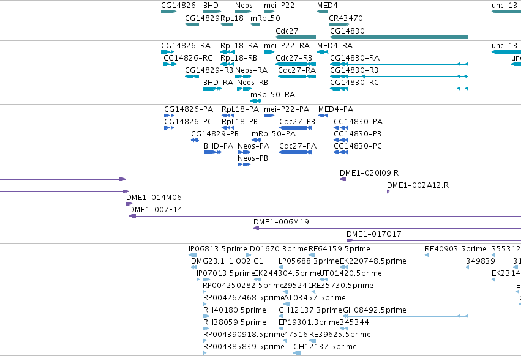
Task: Select EST GH12137.5prime
Action: [x=325, y=347]
